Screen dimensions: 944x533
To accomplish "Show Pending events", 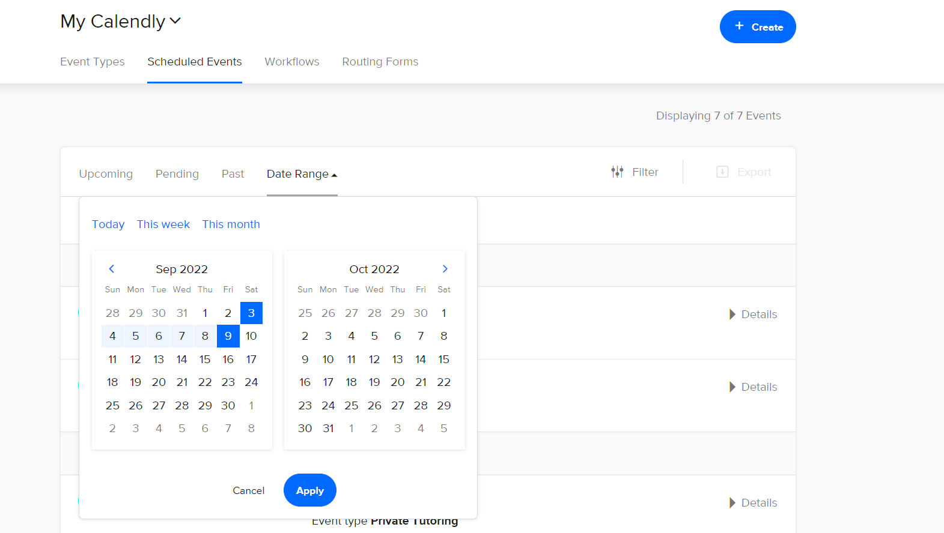I will pyautogui.click(x=177, y=174).
